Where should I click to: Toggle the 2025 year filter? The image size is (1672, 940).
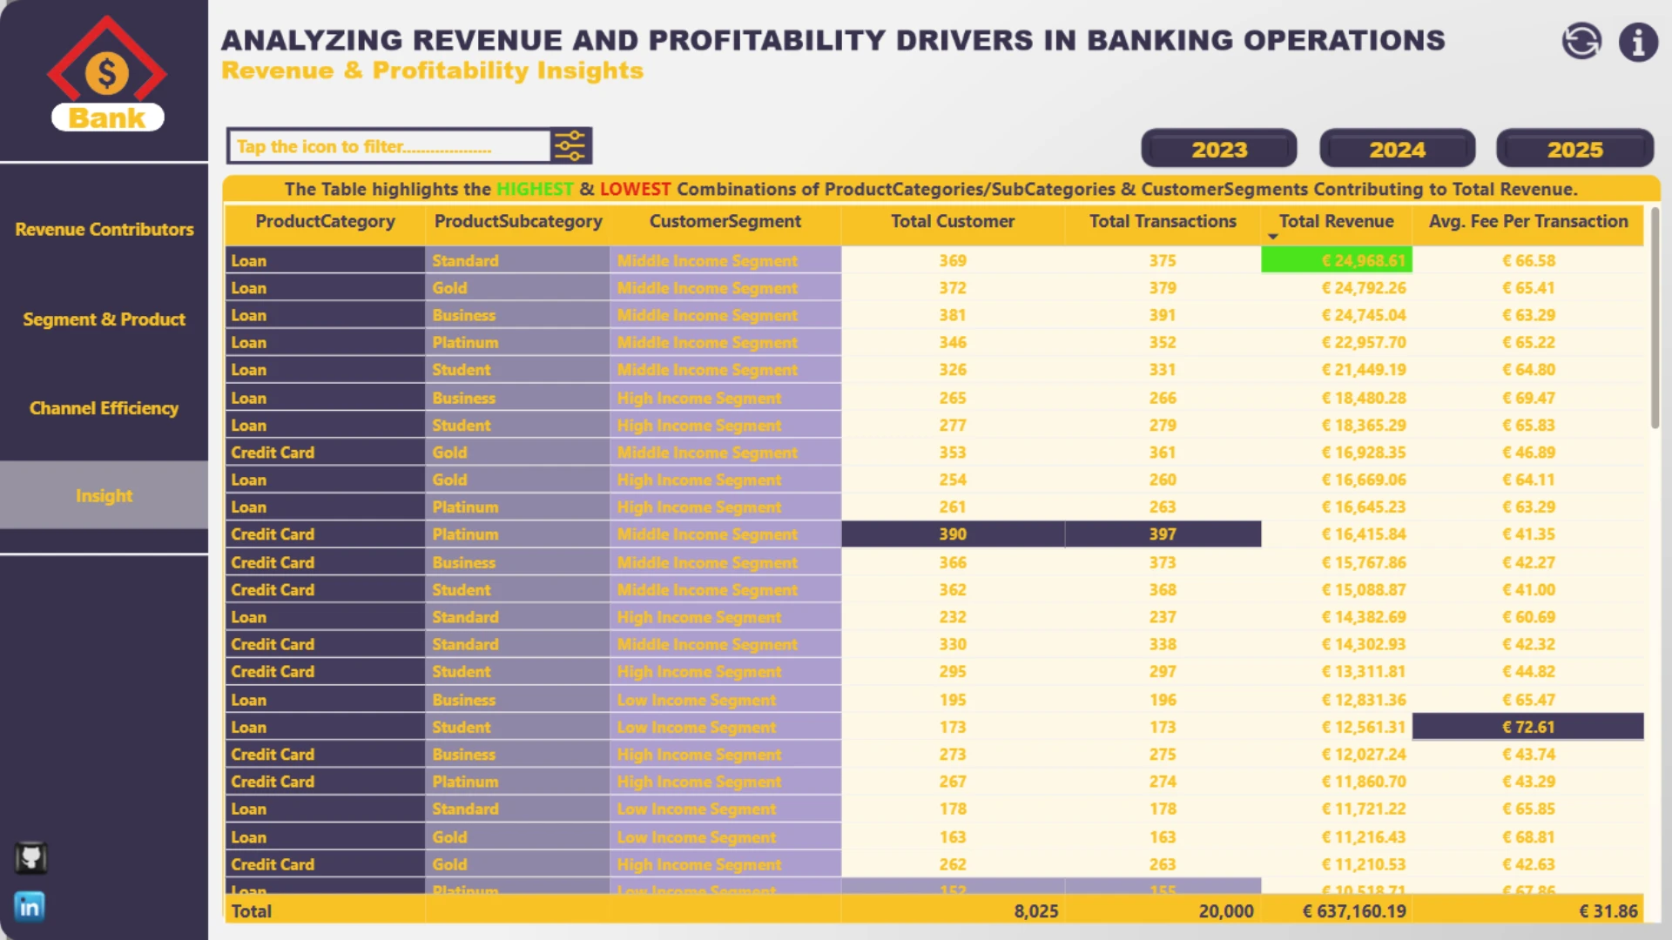pyautogui.click(x=1574, y=149)
